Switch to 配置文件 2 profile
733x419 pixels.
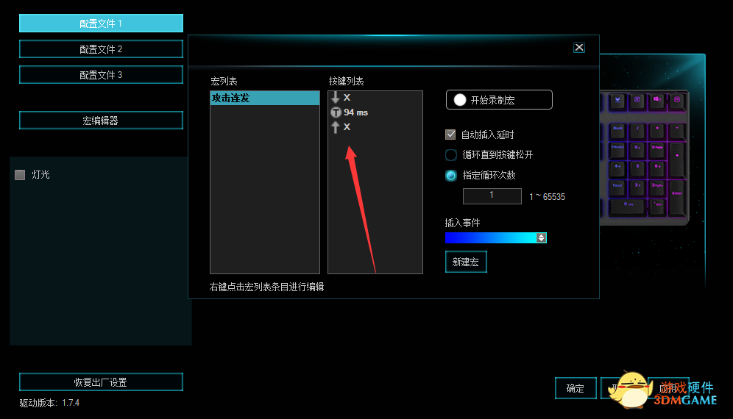(101, 49)
